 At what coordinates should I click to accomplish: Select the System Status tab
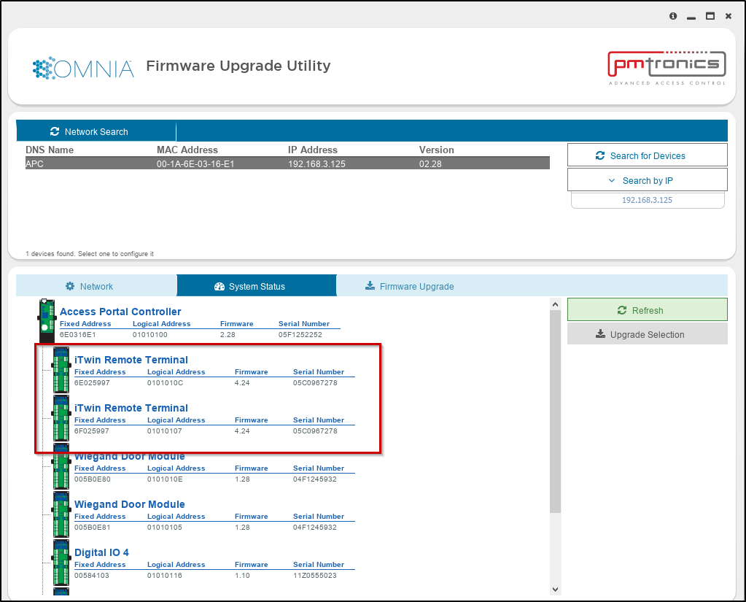tap(257, 286)
